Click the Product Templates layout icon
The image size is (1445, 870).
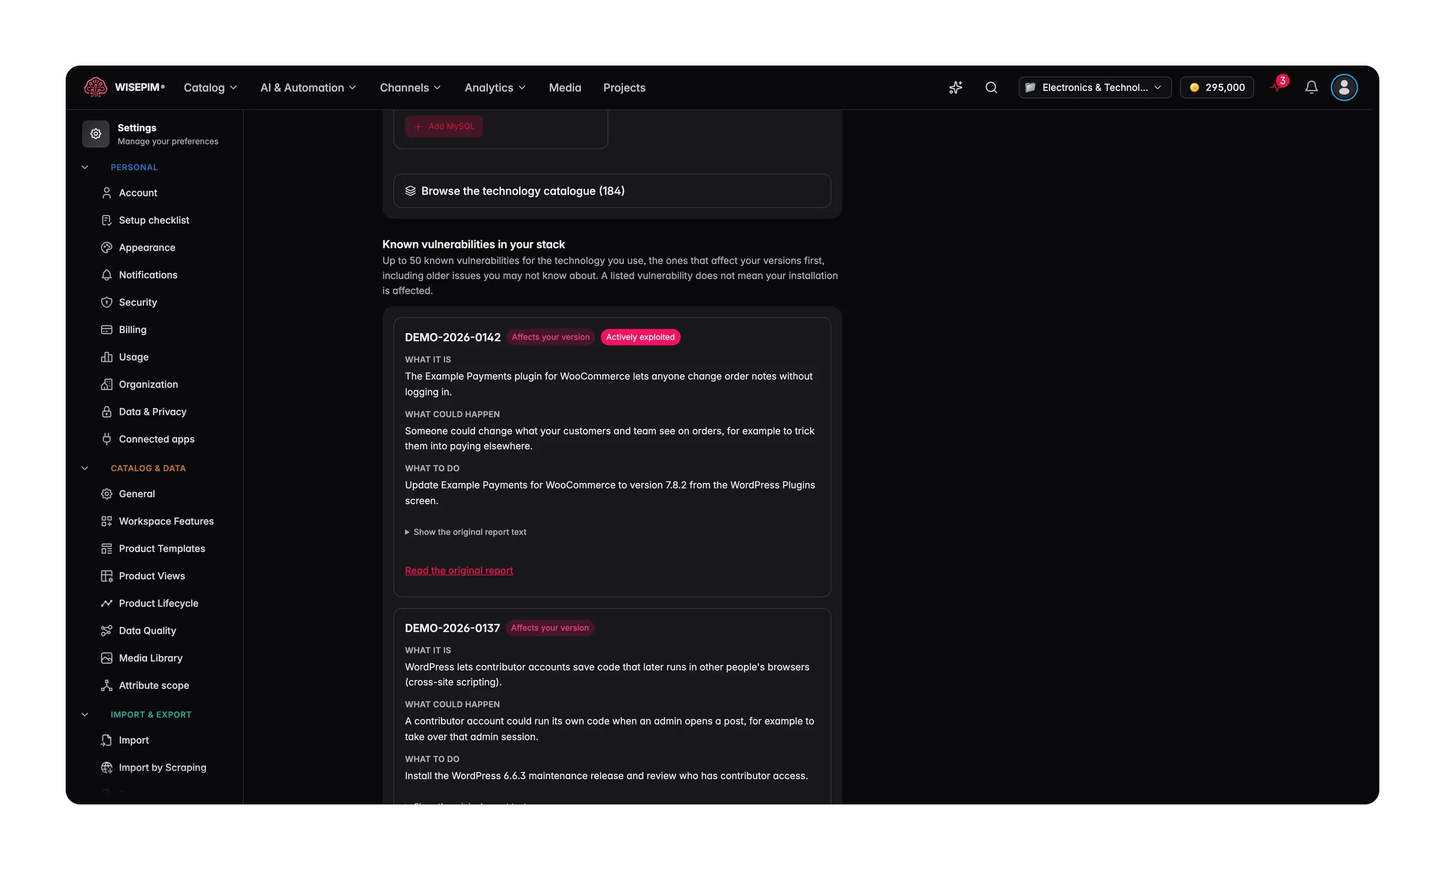pyautogui.click(x=107, y=548)
